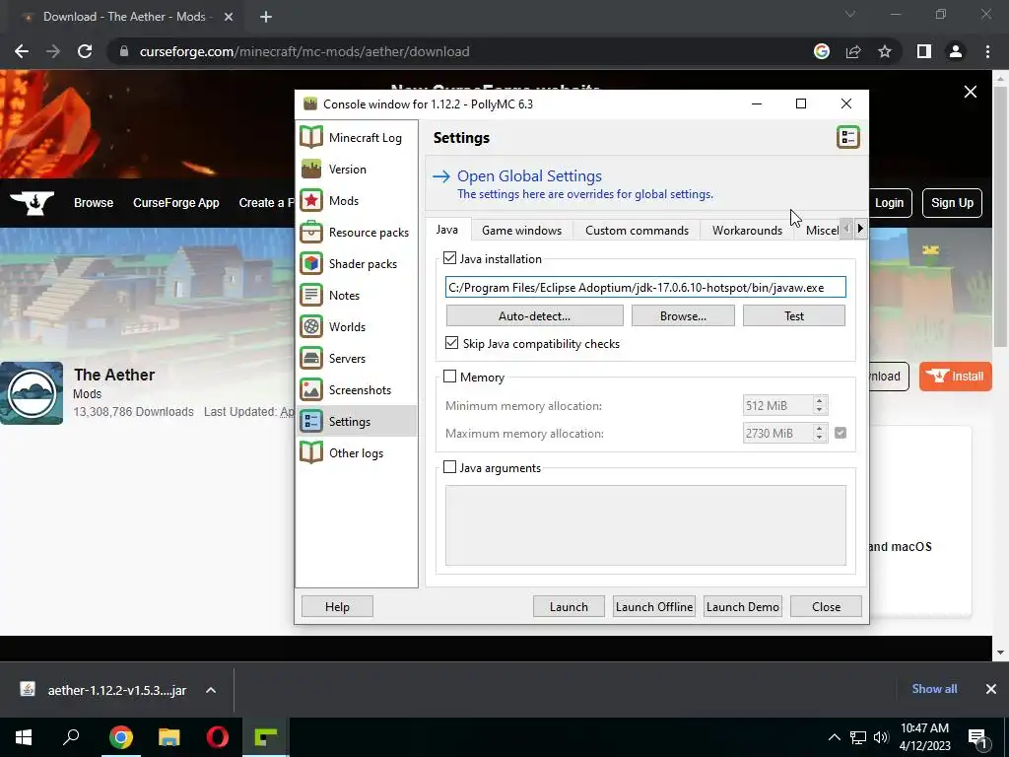Test the Java installation
Screen dimensions: 1009x757
(794, 316)
